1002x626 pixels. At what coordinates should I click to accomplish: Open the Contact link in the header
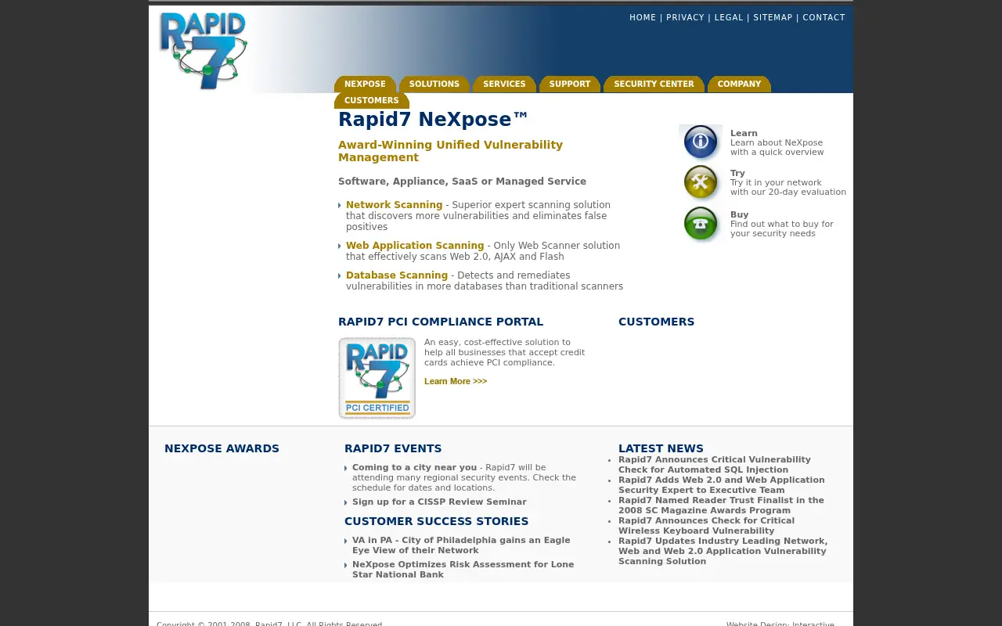824,17
